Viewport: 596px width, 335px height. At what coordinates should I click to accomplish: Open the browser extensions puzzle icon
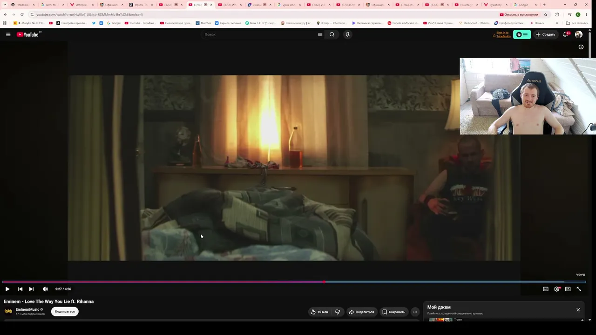point(557,14)
